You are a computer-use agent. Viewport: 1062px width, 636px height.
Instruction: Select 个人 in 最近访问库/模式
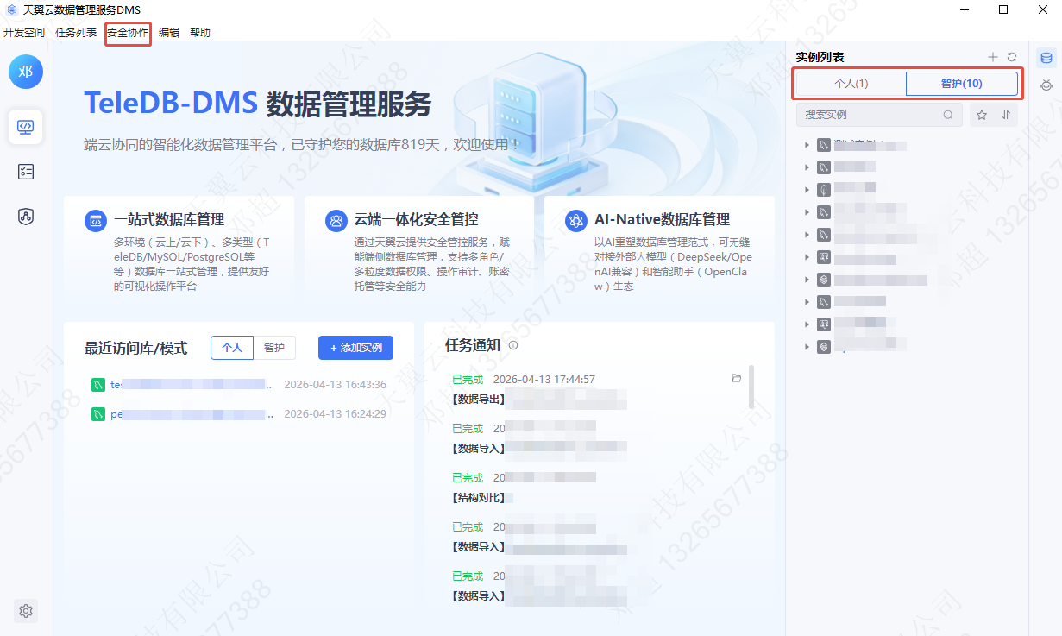(232, 348)
